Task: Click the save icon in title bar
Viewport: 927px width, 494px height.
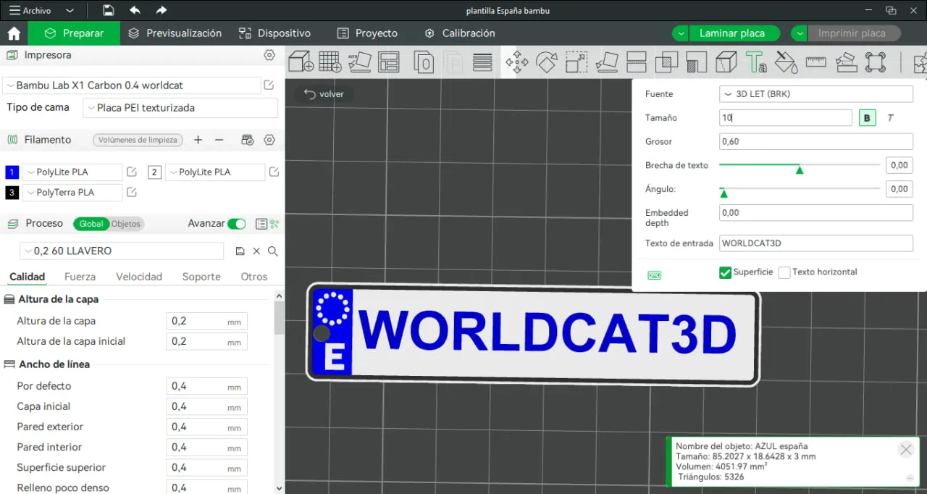Action: tap(108, 10)
